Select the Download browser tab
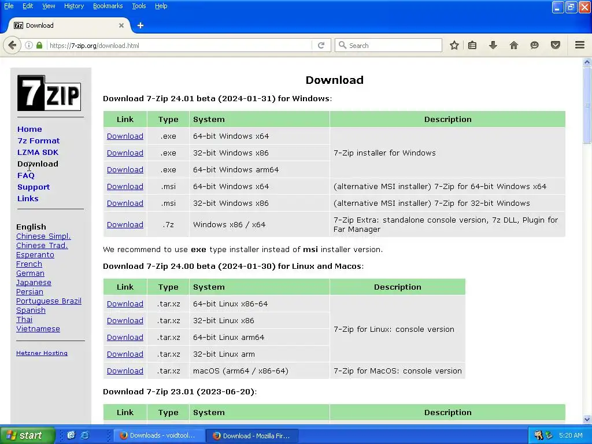 69,25
